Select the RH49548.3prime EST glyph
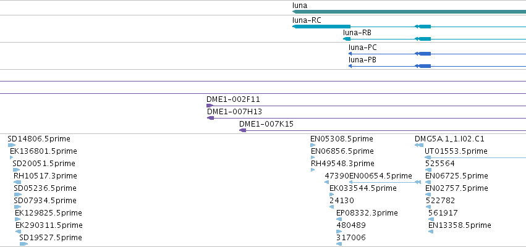This screenshot has height=247, width=526. (x=313, y=170)
